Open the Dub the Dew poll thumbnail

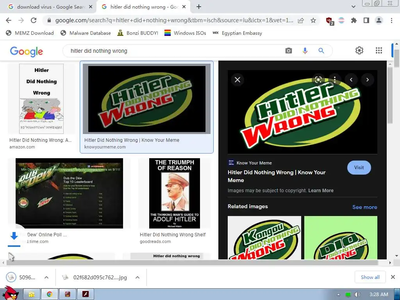(x=69, y=193)
